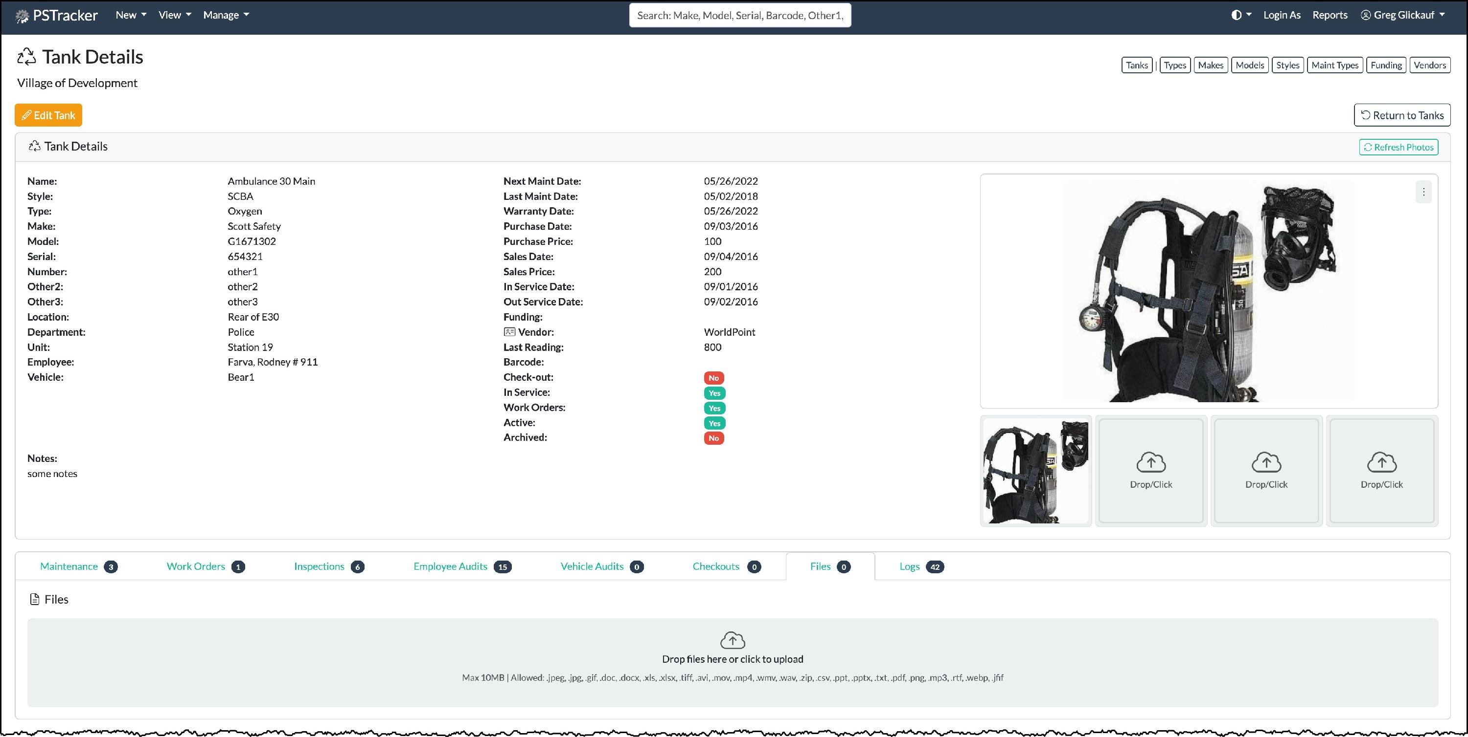Expand the New dropdown menu
Screen dimensions: 1468x737
pyautogui.click(x=131, y=15)
